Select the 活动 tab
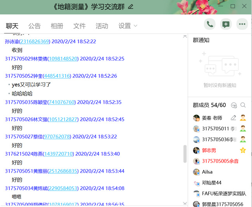The width and height of the screenshot is (252, 207). [x=102, y=26]
